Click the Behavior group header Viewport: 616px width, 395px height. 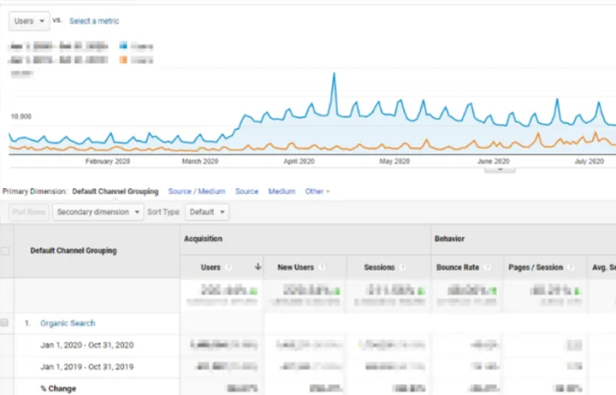point(449,239)
